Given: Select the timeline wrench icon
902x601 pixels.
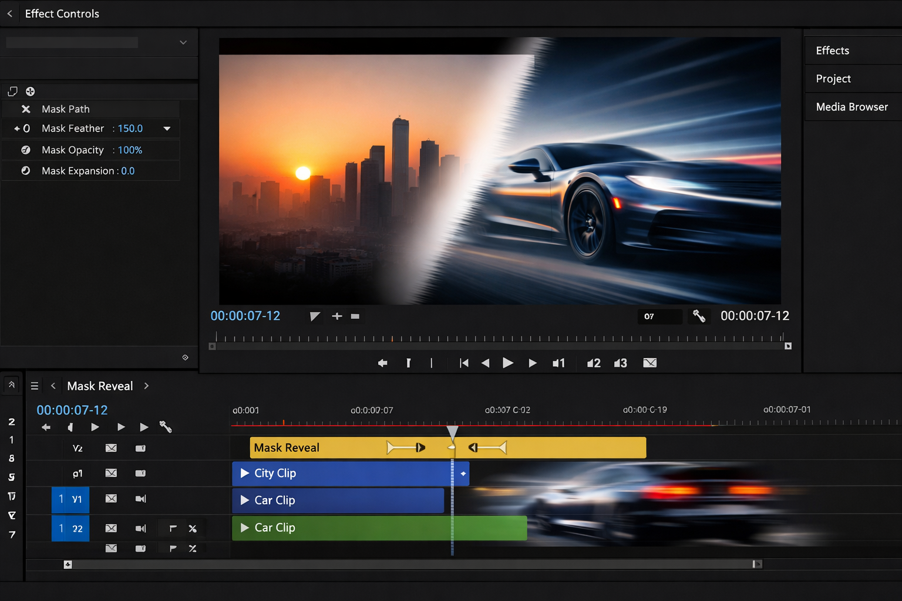Looking at the screenshot, I should 166,427.
